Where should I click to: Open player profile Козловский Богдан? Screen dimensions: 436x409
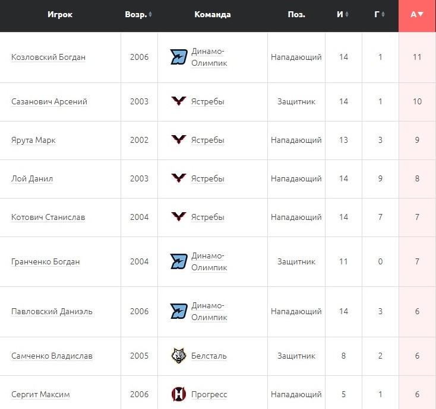point(48,57)
